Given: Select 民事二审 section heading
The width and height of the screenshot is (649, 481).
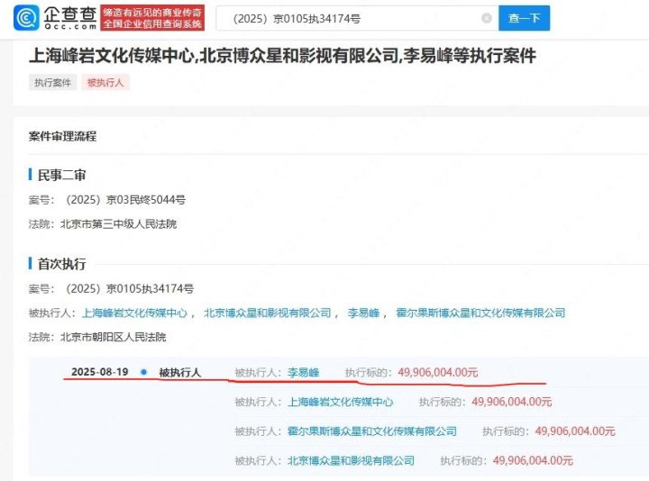Looking at the screenshot, I should coord(61,176).
